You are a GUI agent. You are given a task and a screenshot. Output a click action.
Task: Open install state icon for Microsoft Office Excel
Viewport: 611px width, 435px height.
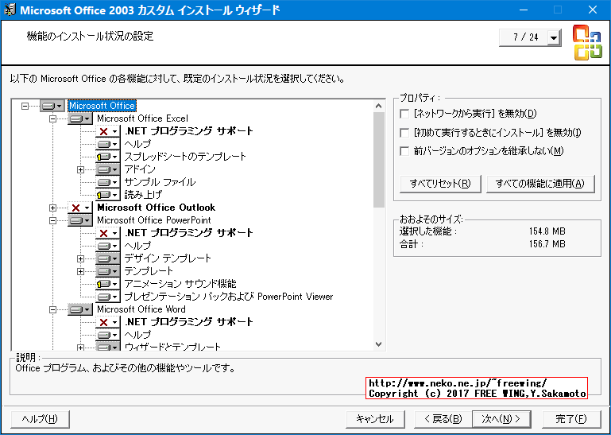point(80,118)
